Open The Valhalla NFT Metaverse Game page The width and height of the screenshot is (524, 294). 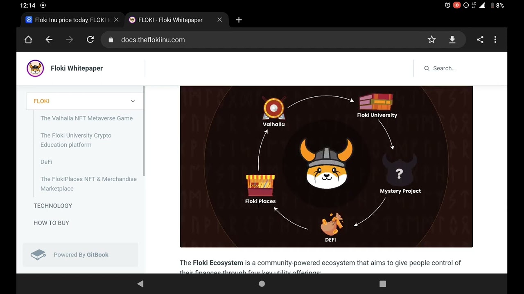tap(86, 118)
